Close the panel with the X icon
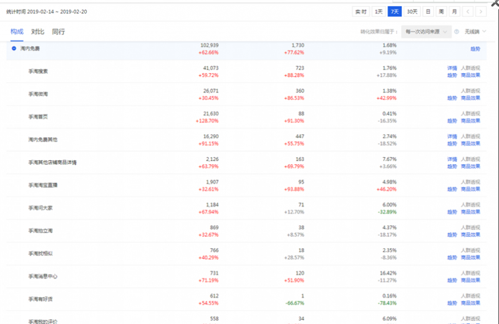 click(x=495, y=4)
